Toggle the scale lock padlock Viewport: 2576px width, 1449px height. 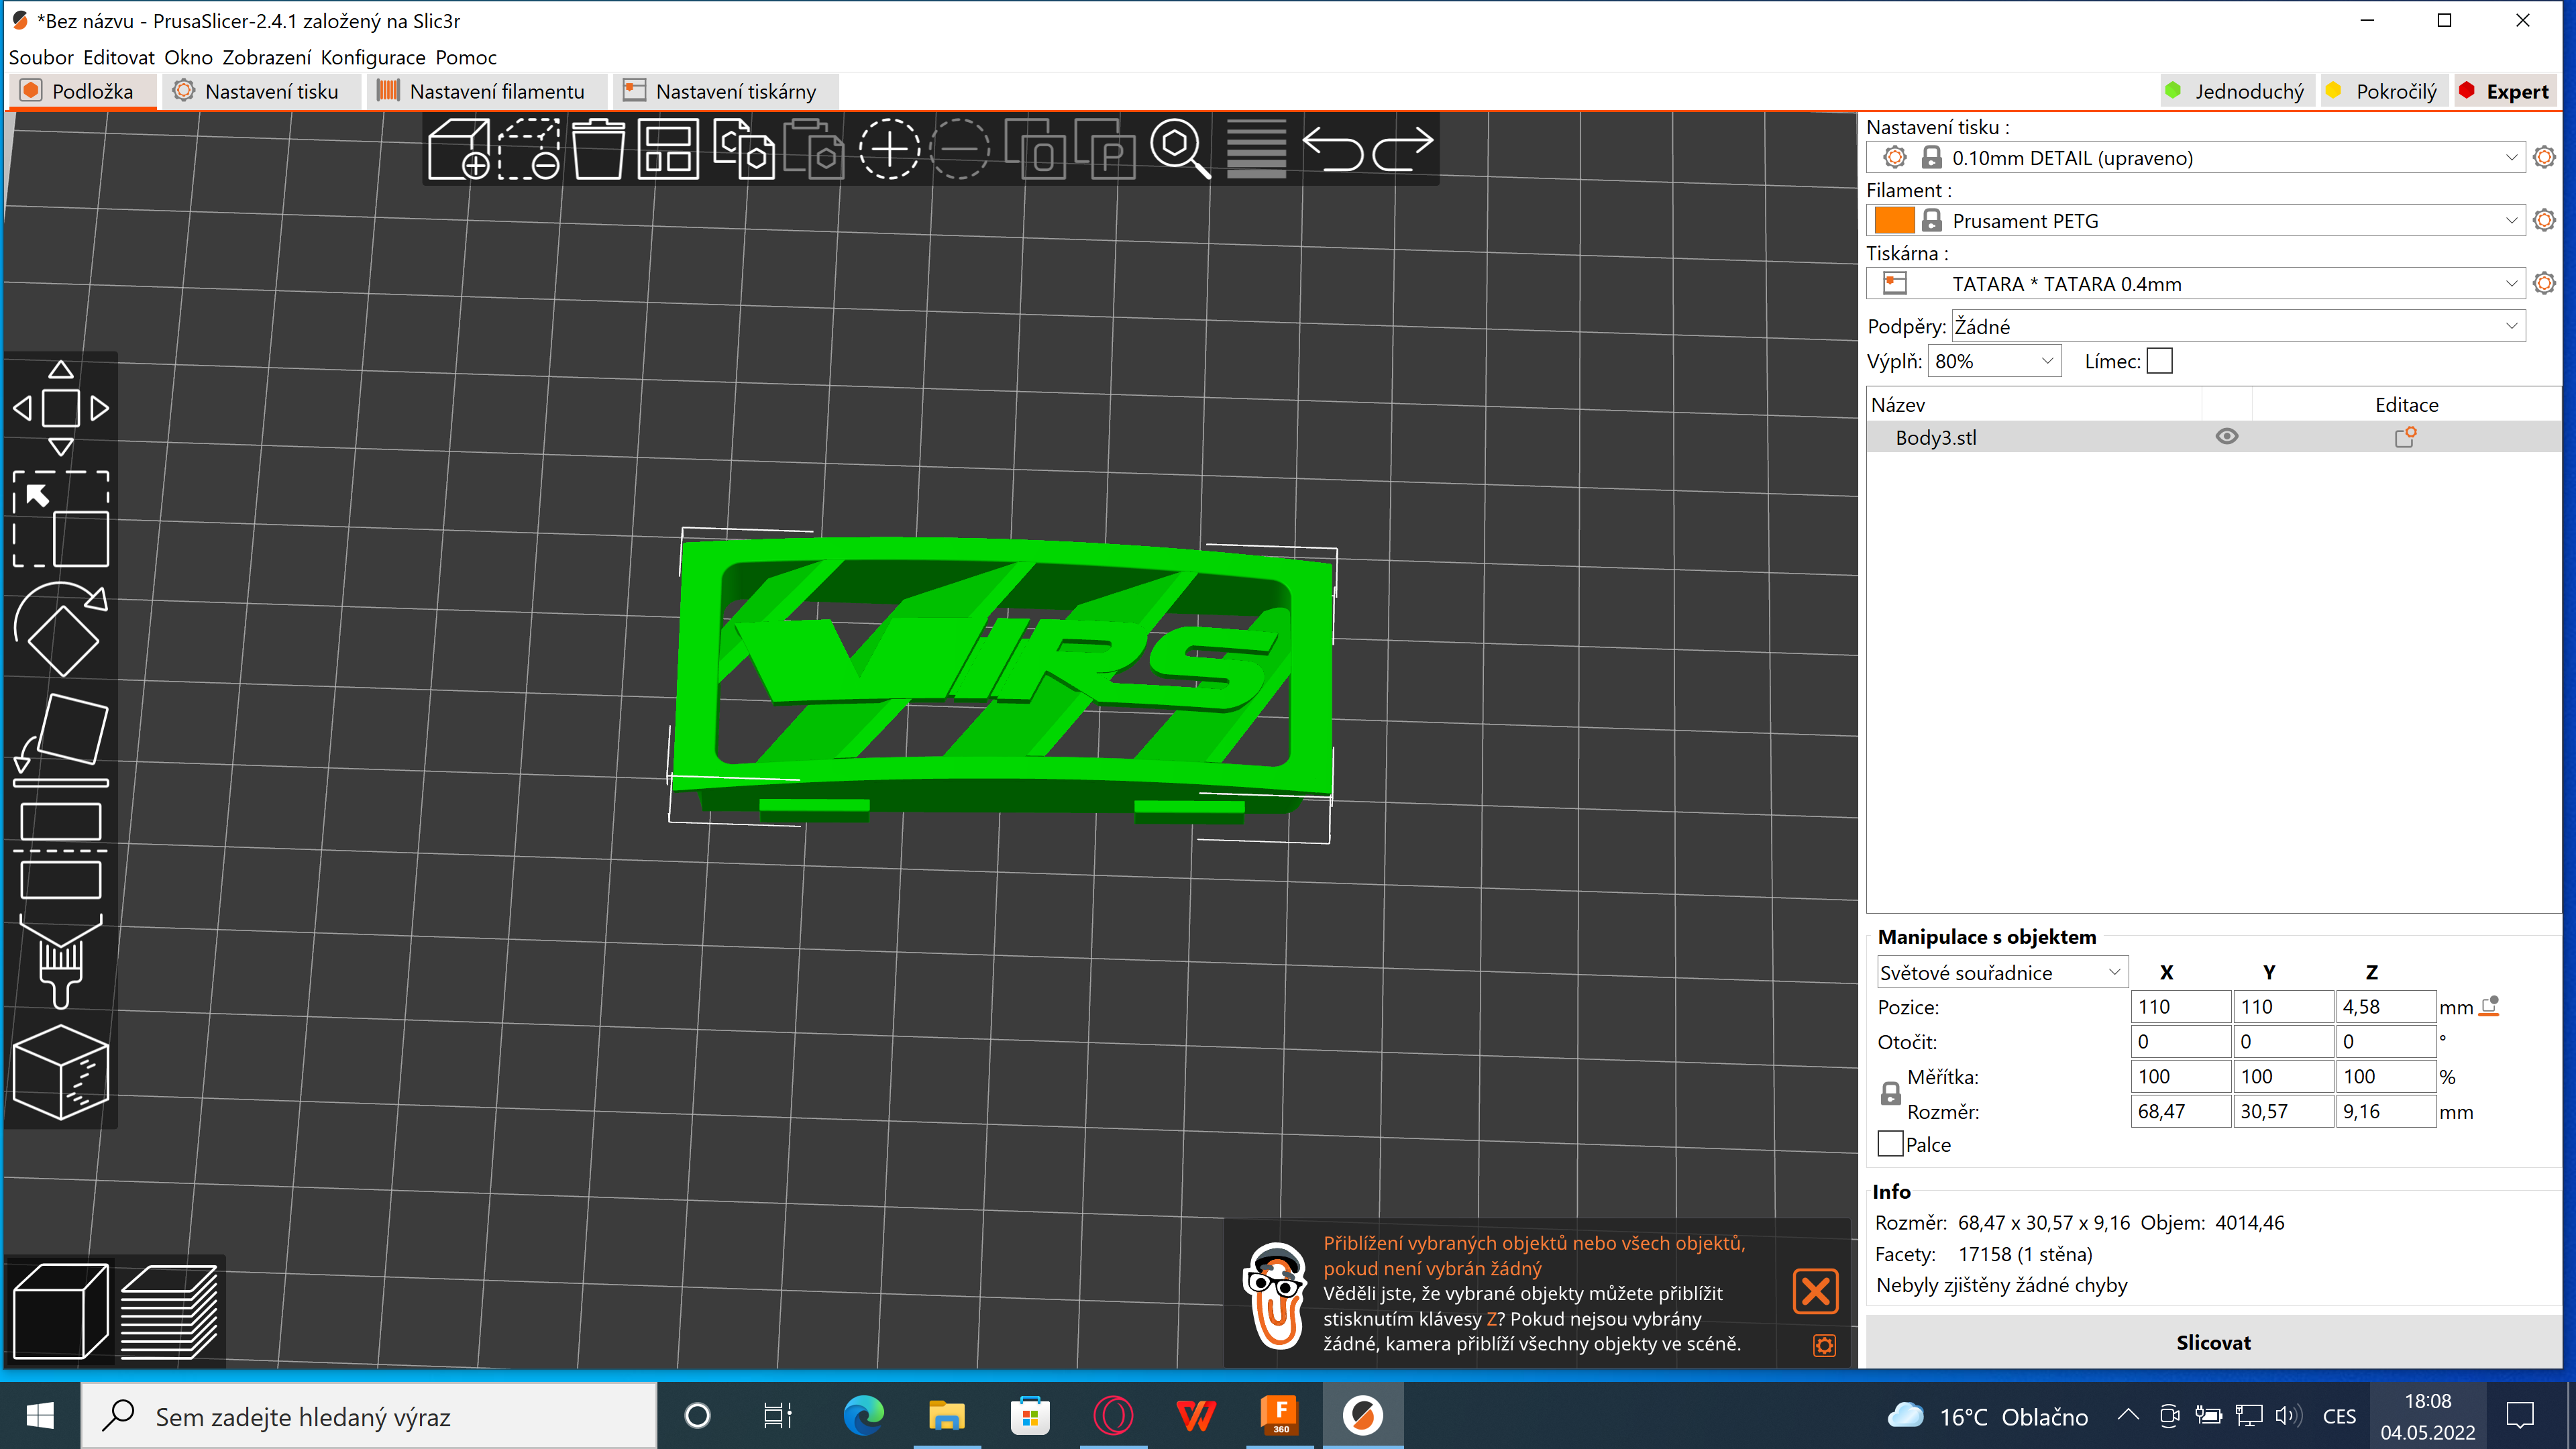1890,1093
